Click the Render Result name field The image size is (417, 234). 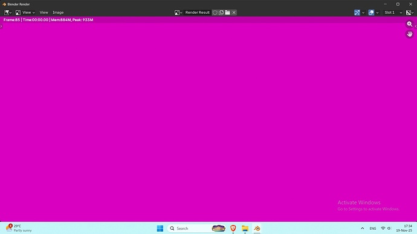pos(198,13)
